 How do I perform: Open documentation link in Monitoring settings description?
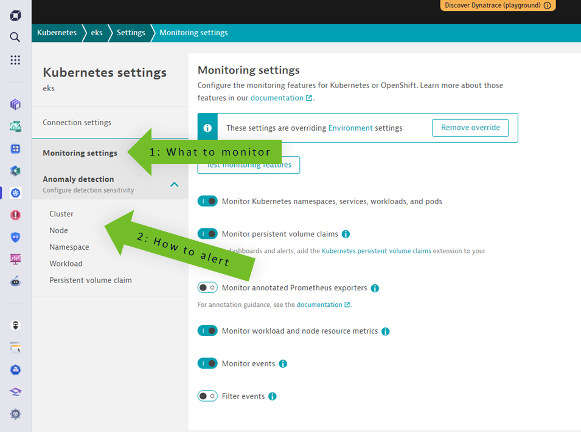281,98
